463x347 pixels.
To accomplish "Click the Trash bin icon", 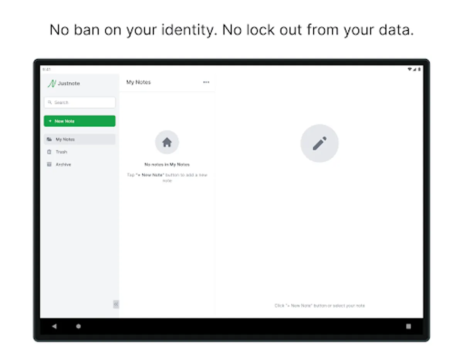I will [49, 152].
